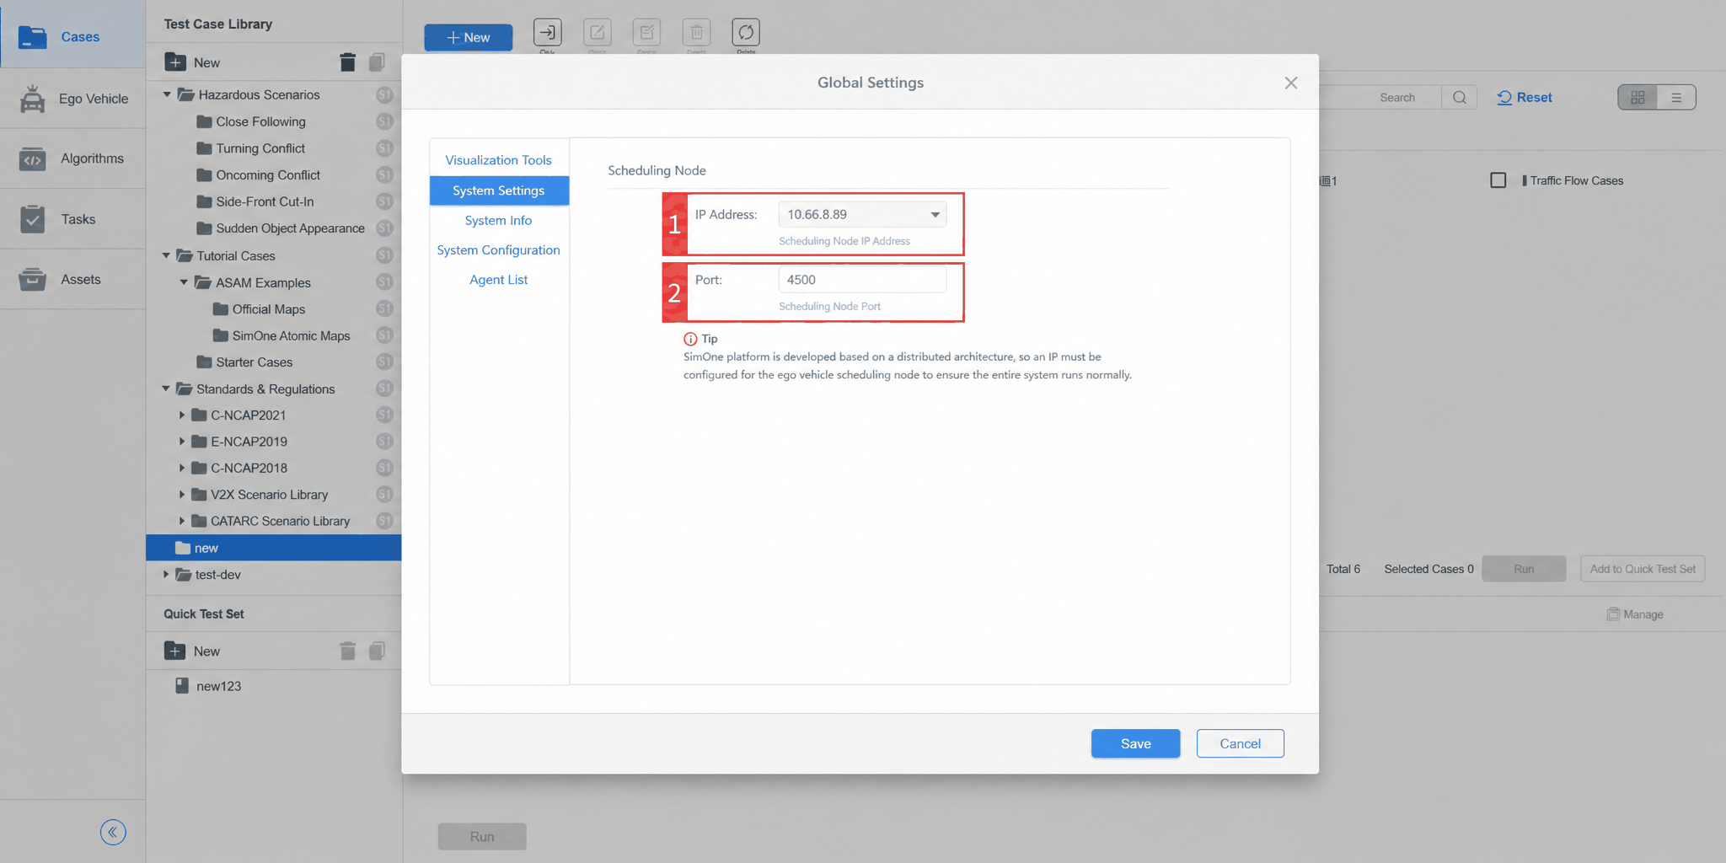
Task: Click the copy icon in Test Case Library header
Action: tap(377, 62)
